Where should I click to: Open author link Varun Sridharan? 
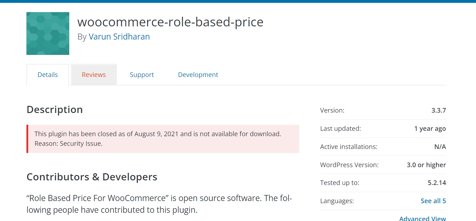point(119,37)
